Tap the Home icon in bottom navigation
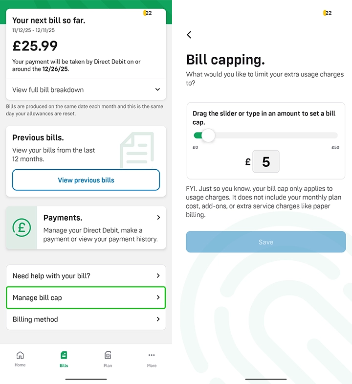Image resolution: width=352 pixels, height=384 pixels. (x=20, y=356)
